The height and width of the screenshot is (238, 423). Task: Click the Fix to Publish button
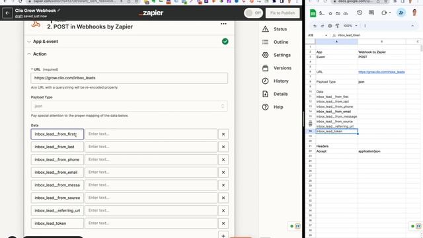click(282, 13)
